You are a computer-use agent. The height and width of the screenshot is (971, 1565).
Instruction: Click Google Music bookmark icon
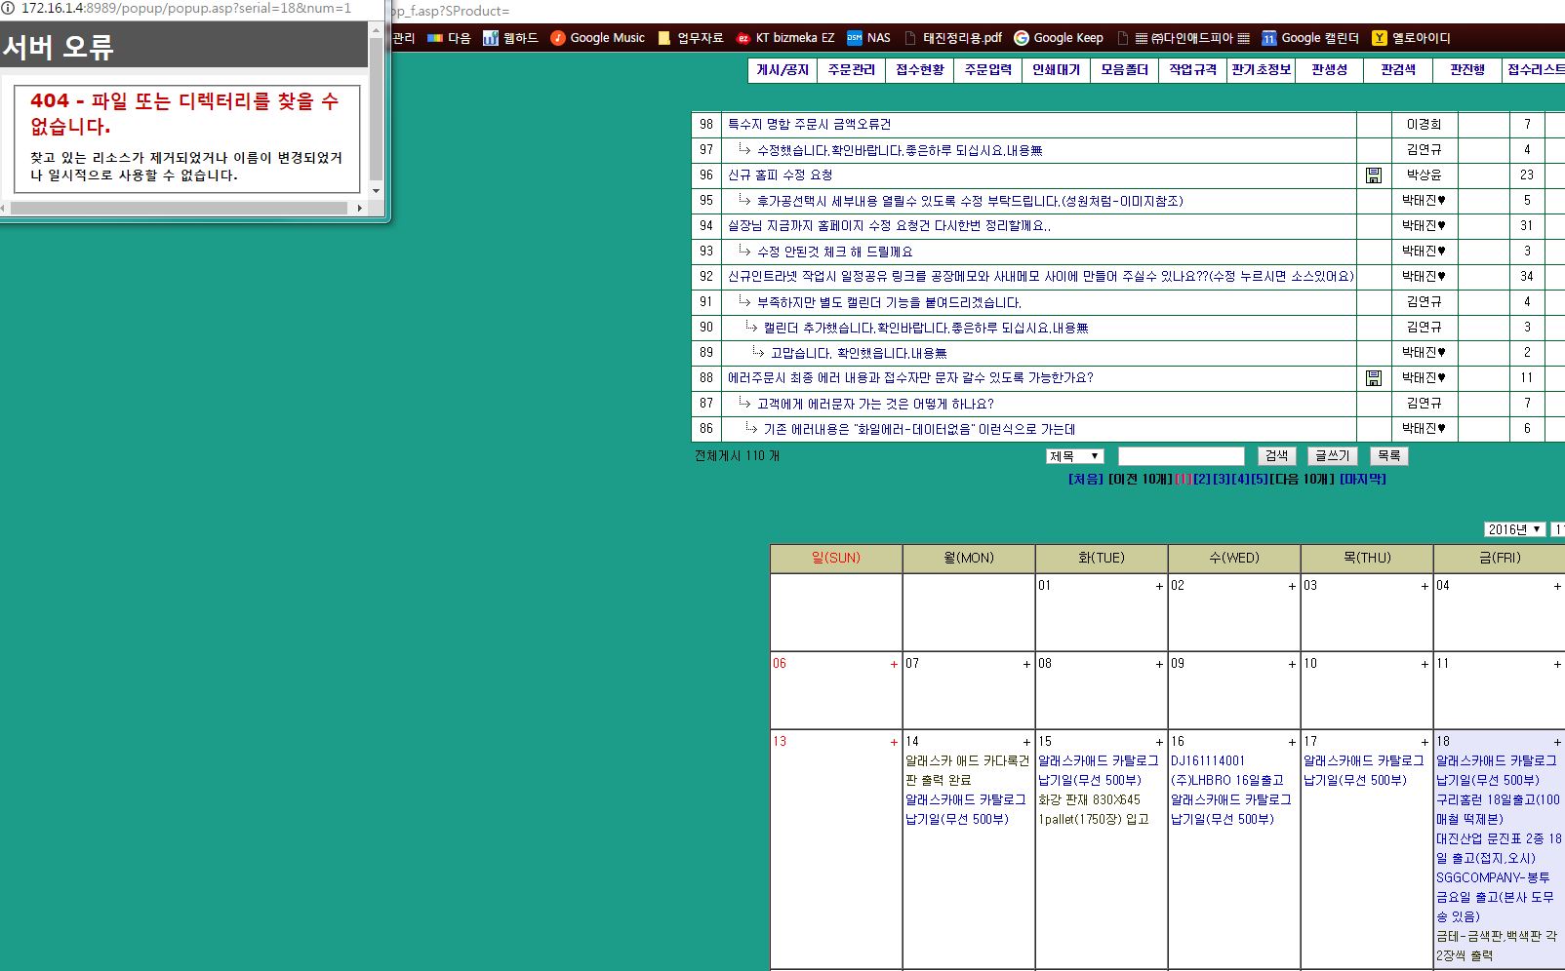point(558,38)
